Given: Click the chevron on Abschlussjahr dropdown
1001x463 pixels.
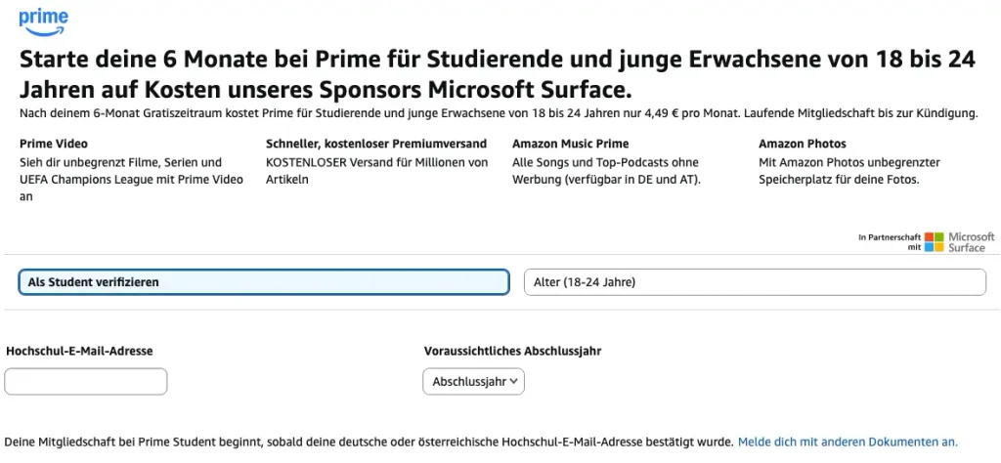Looking at the screenshot, I should point(514,381).
